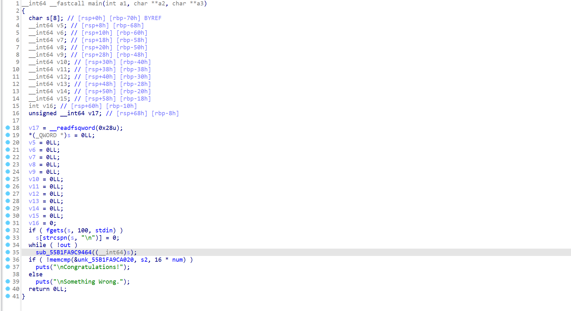Image resolution: width=571 pixels, height=311 pixels.
Task: Click the s2 argument in memcmp
Action: coord(144,260)
